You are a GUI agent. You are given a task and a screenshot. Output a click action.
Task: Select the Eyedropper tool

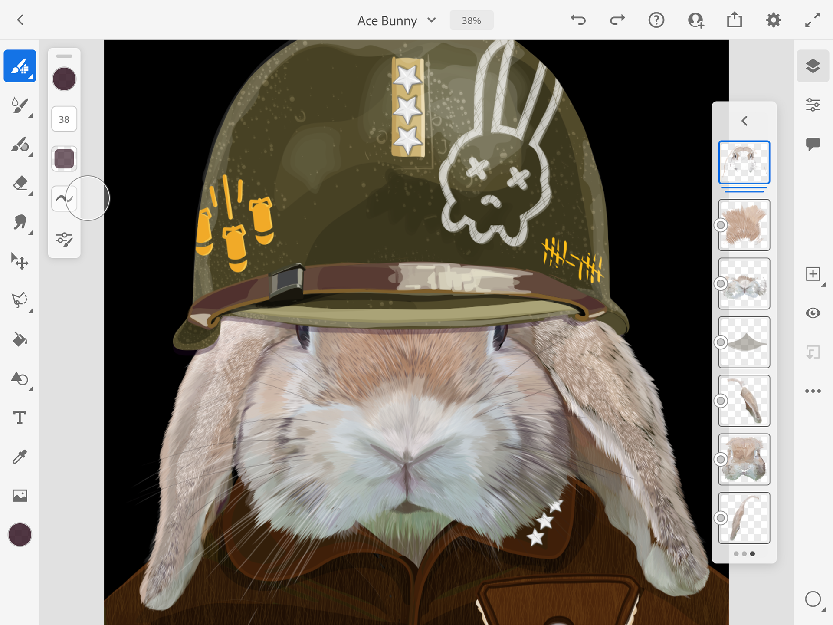20,457
